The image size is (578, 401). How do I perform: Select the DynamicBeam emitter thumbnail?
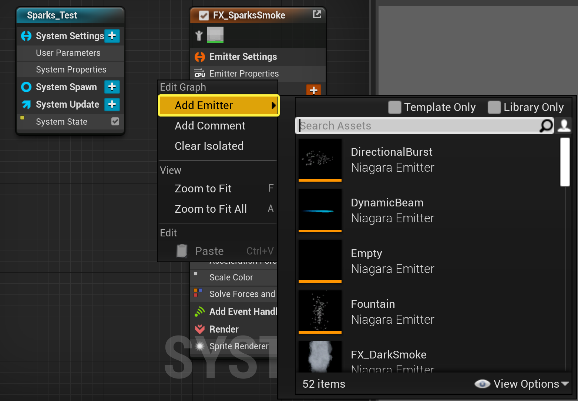(320, 211)
